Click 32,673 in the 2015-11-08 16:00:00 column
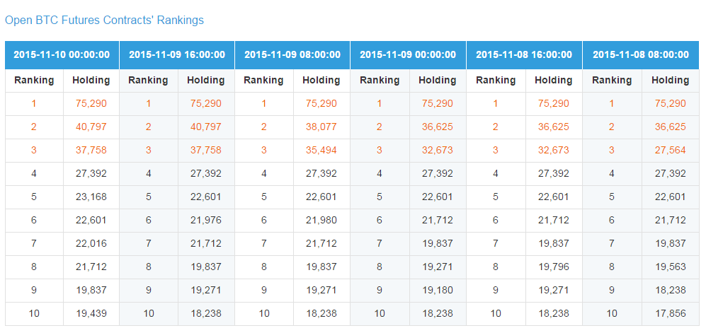706x333 pixels. (x=553, y=151)
